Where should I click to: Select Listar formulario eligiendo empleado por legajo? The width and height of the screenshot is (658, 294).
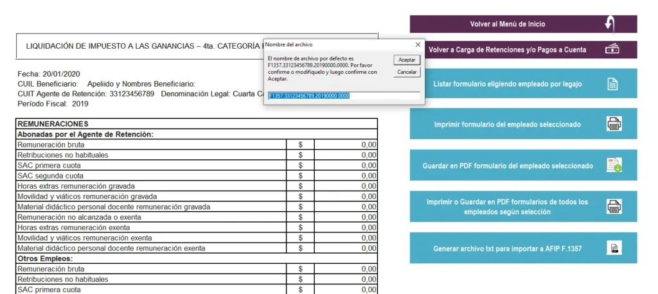(x=523, y=83)
